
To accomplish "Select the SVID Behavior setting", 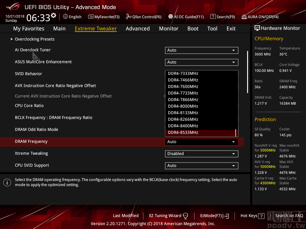I will click(28, 74).
